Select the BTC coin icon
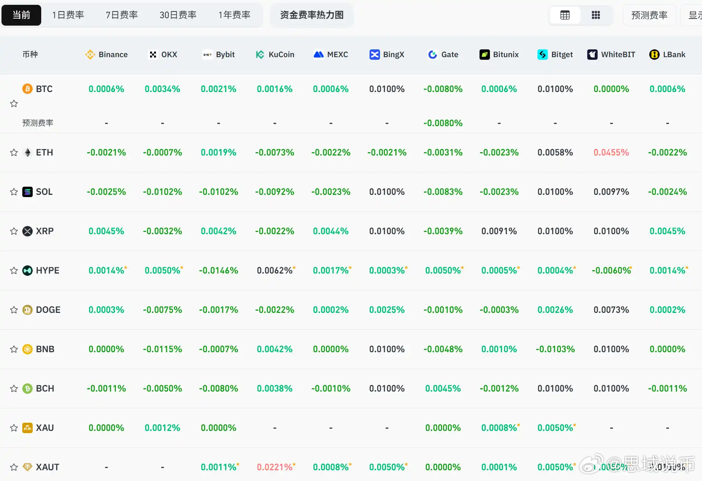702x481 pixels. 27,89
